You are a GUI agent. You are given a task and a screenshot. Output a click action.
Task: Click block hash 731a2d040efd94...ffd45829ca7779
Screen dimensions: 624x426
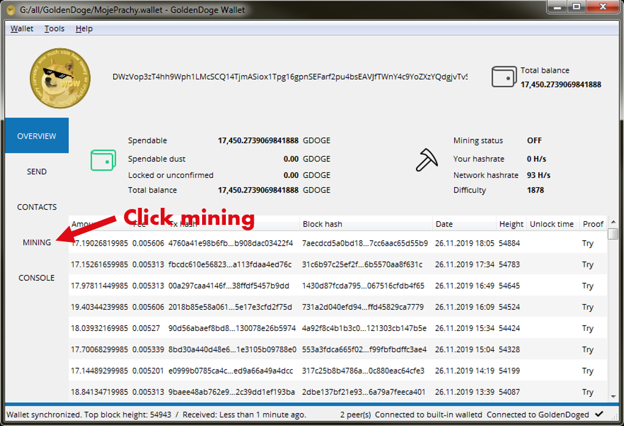363,307
